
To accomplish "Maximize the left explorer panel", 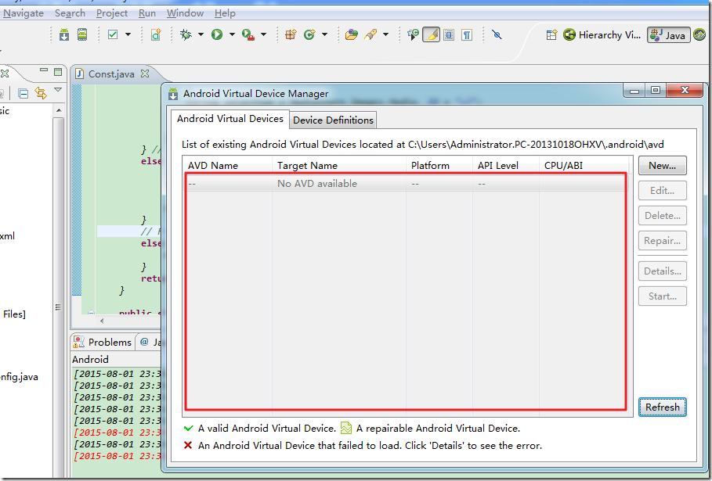I will coord(58,72).
